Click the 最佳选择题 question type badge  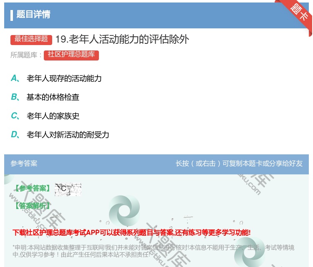31,39
